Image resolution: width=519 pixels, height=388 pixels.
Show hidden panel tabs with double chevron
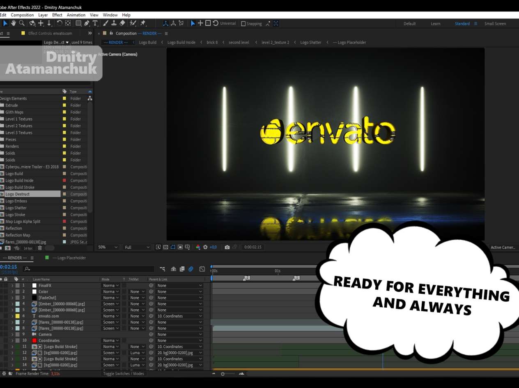[90, 33]
